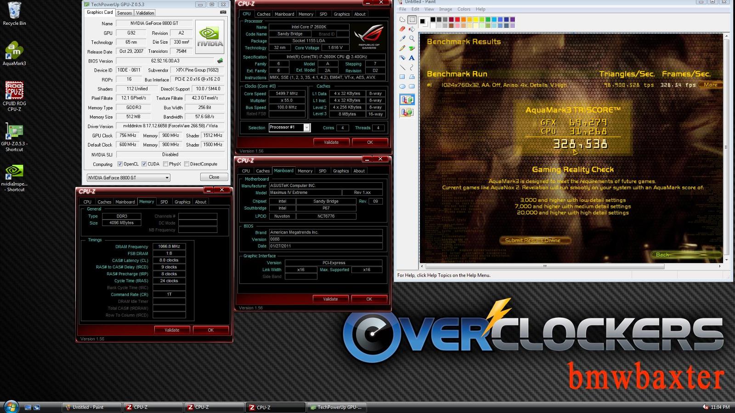The height and width of the screenshot is (413, 735).
Task: Activate the Fill With Color bucket tool
Action: (412, 29)
